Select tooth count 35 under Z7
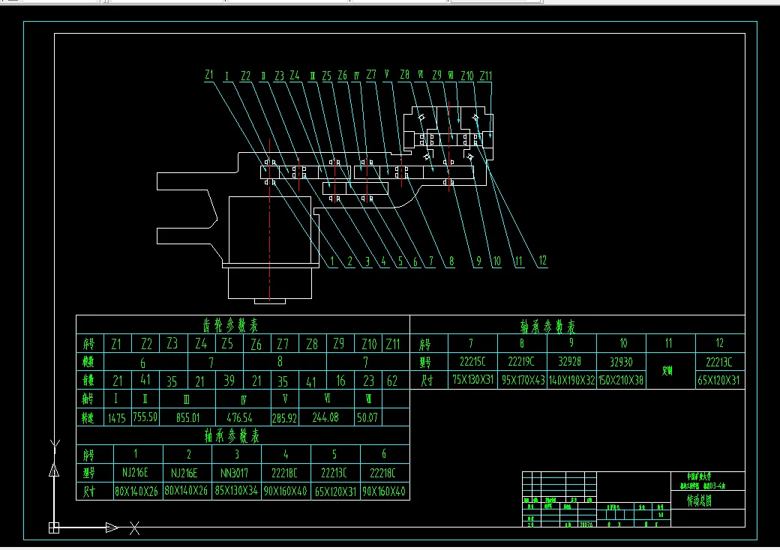This screenshot has width=780, height=550. click(283, 381)
